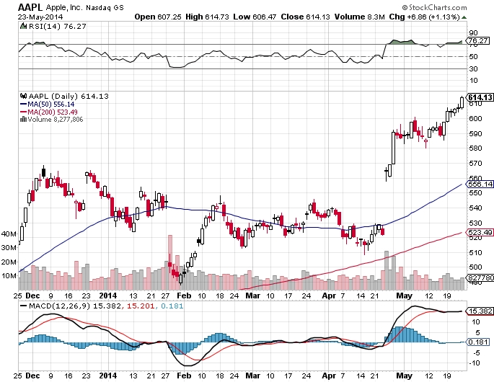Click the RSI 30 axis label
The width and height of the screenshot is (494, 382).
coord(474,68)
